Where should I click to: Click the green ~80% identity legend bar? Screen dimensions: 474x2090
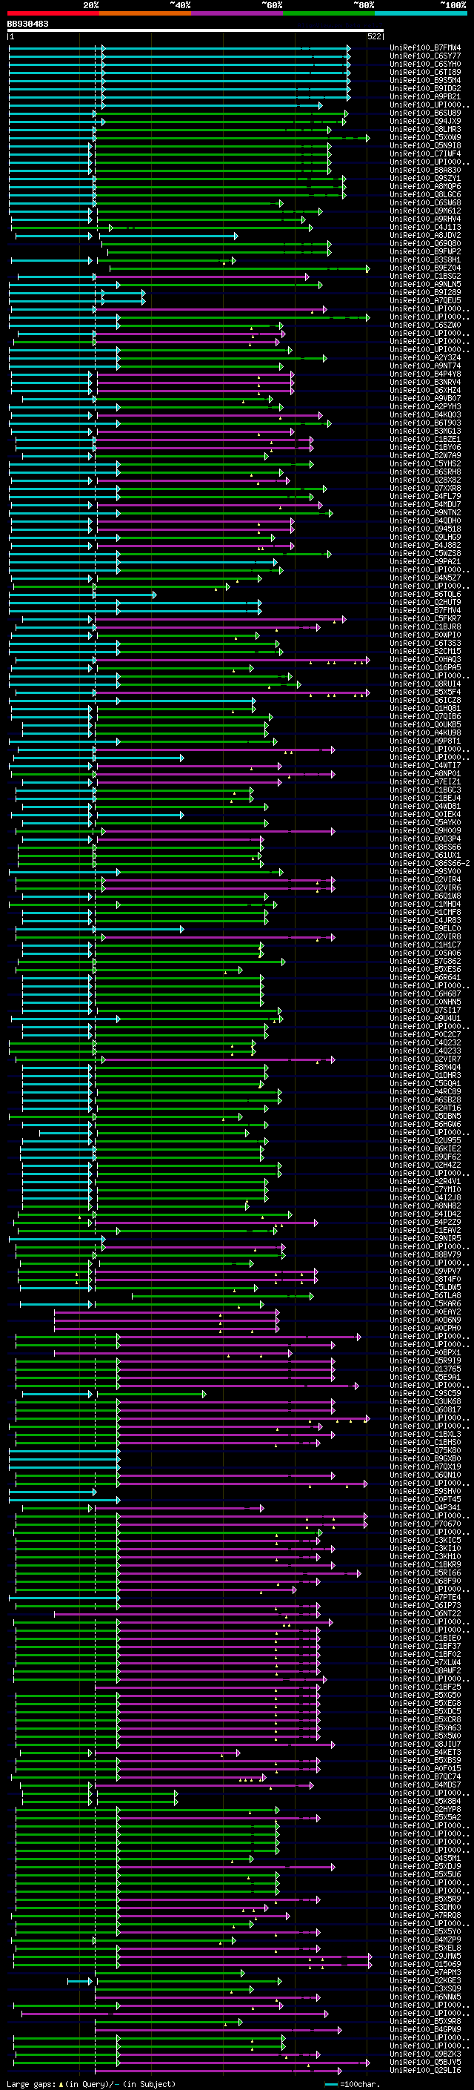point(329,13)
